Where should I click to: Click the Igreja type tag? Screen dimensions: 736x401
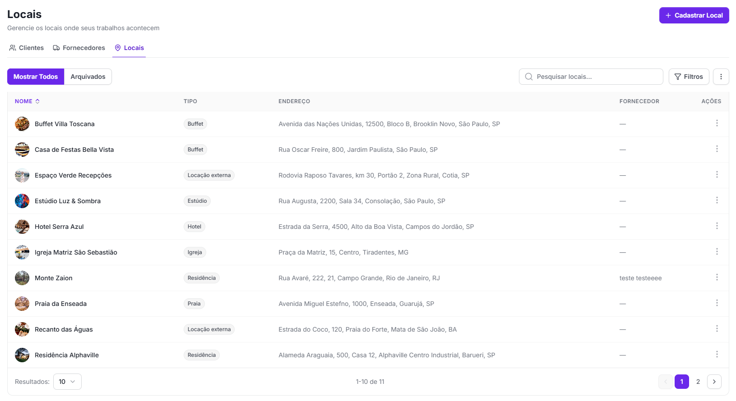[195, 252]
